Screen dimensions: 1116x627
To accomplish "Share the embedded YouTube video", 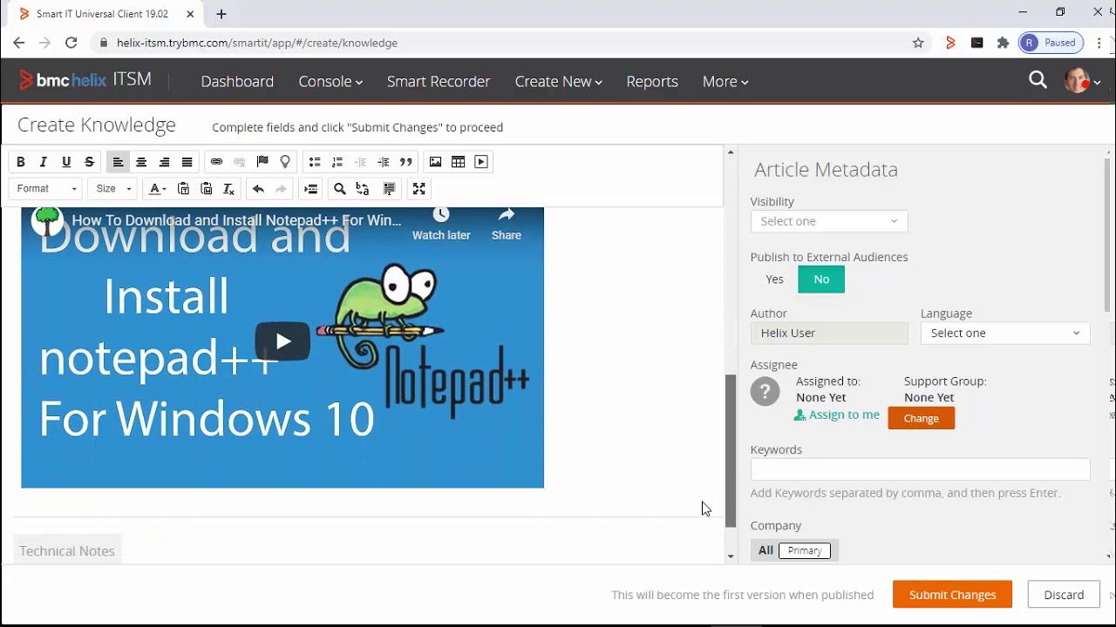I will (507, 224).
